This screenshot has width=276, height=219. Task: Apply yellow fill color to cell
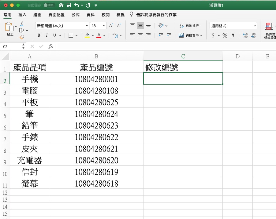click(x=87, y=35)
